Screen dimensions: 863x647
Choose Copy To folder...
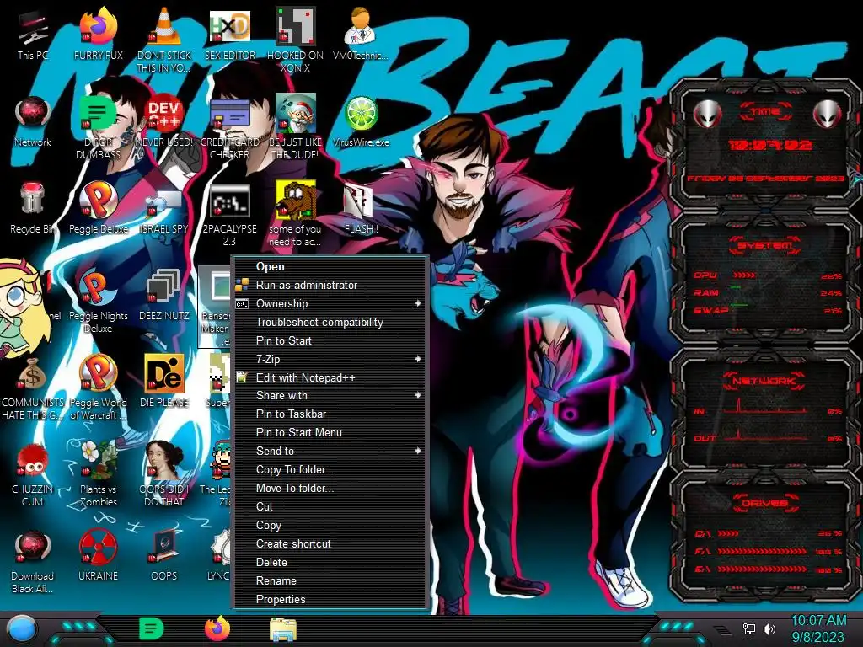[x=330, y=470]
